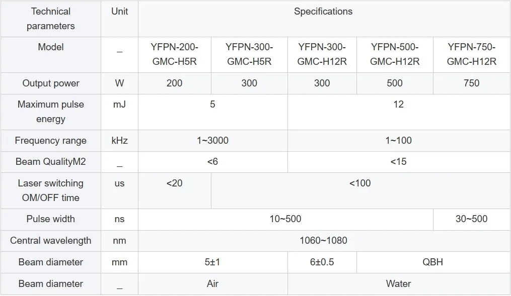Click the Specifications header cell
The image size is (511, 296).
click(x=324, y=19)
